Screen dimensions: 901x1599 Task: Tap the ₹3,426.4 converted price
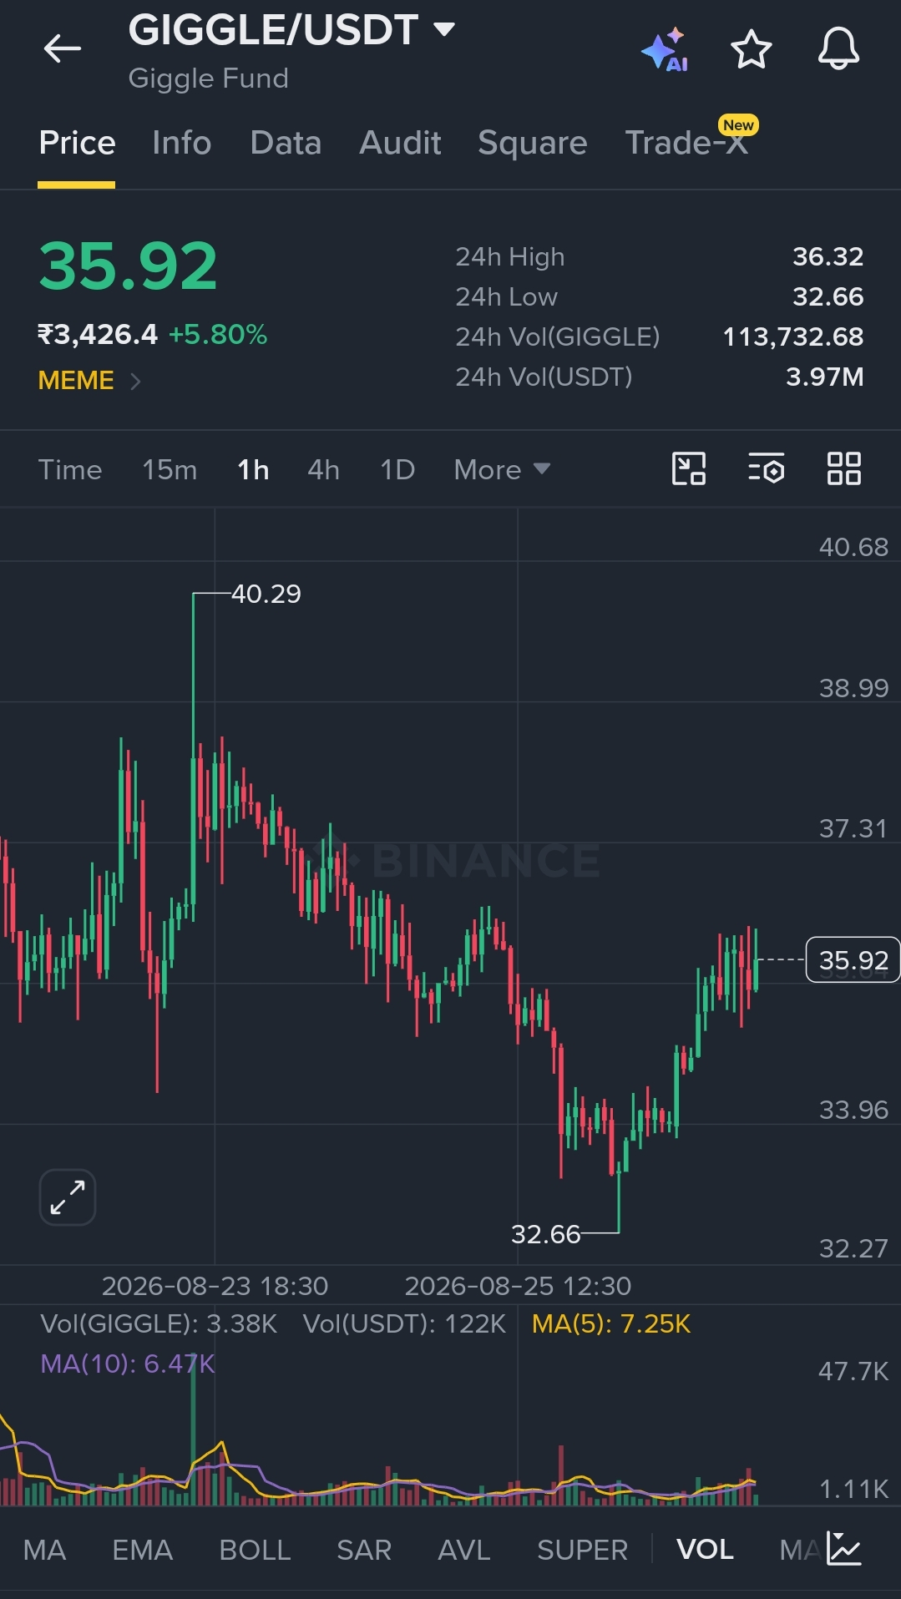pyautogui.click(x=98, y=335)
